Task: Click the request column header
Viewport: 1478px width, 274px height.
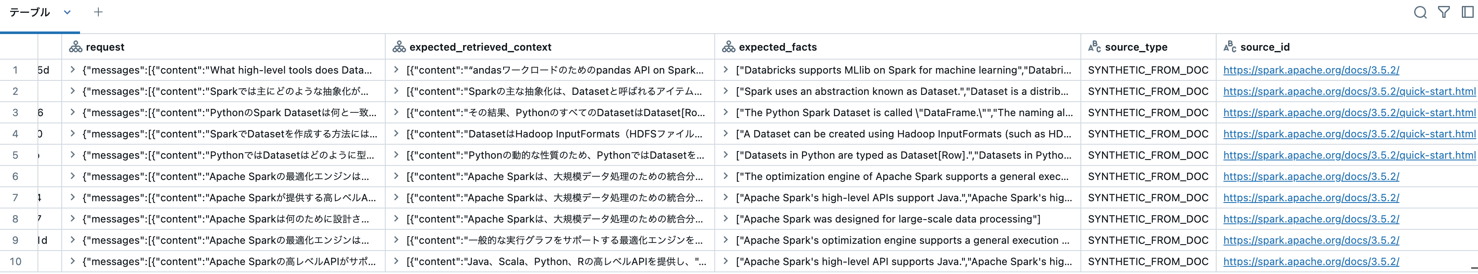Action: point(223,47)
